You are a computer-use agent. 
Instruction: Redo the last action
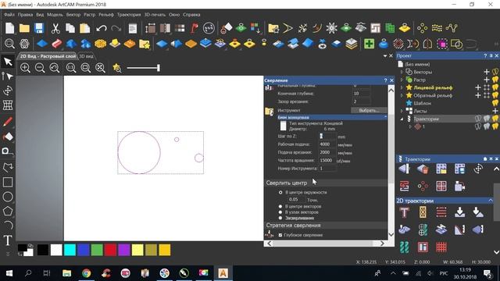(x=116, y=28)
